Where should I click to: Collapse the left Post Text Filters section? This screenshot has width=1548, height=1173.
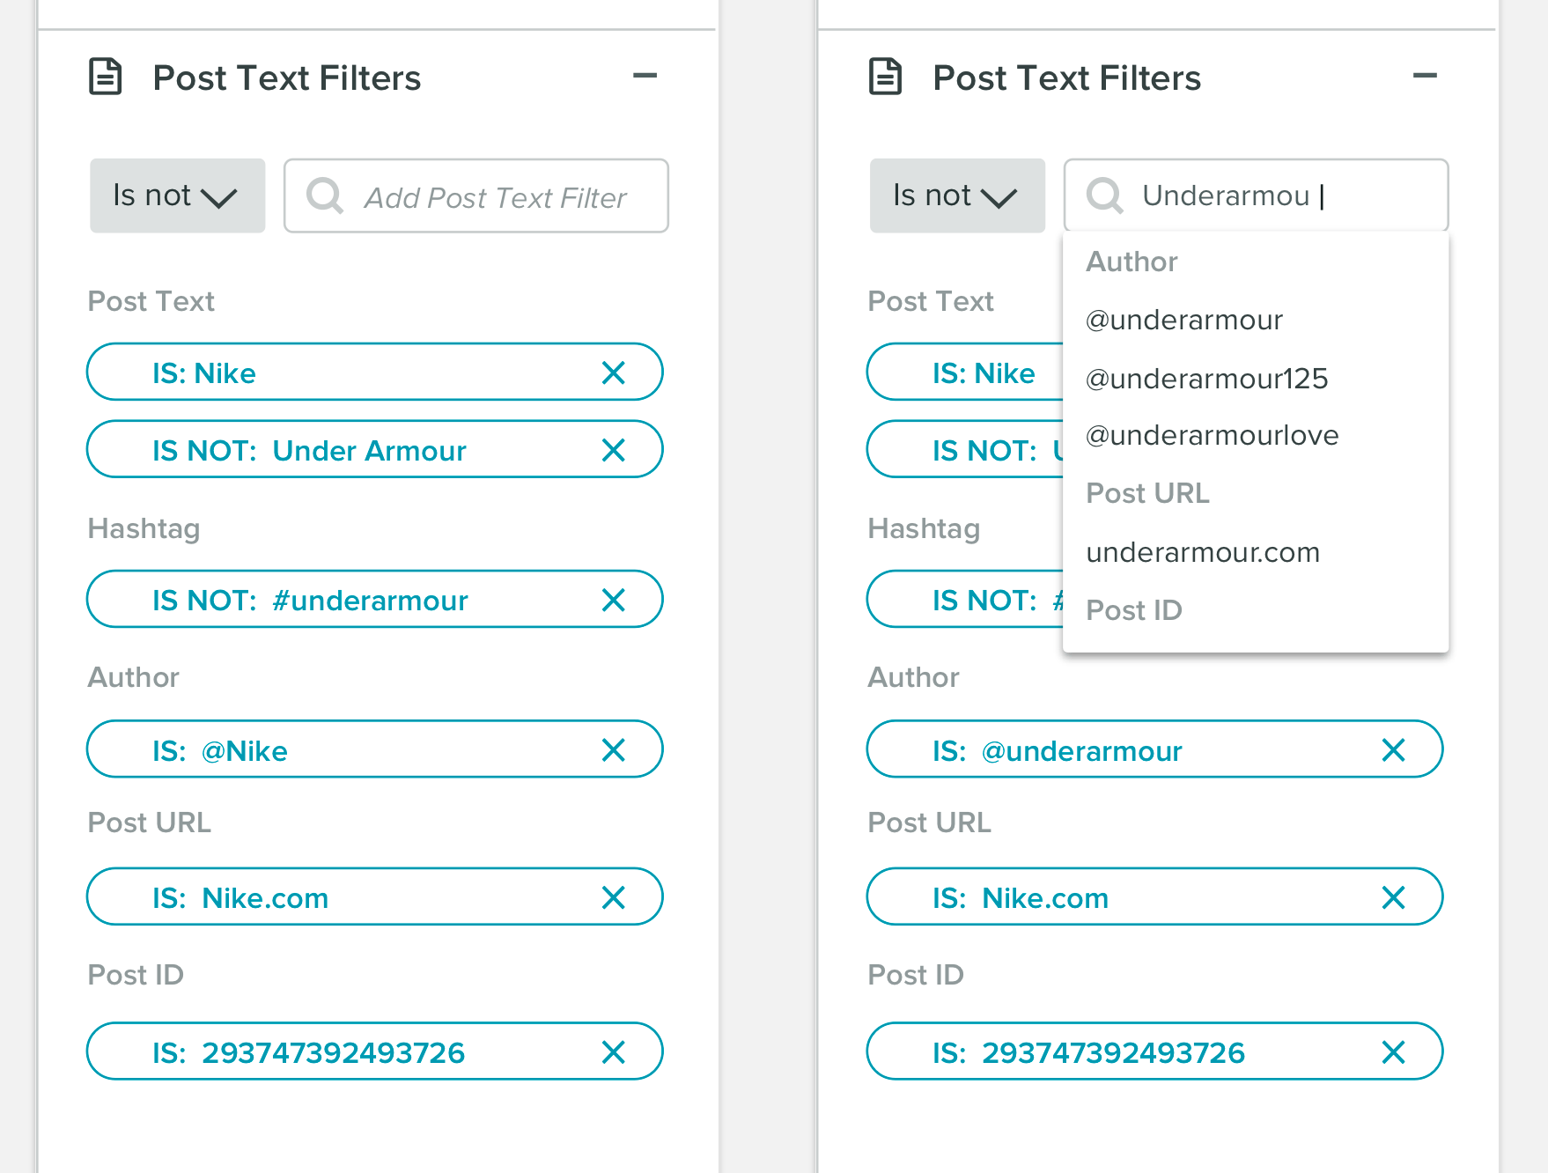pyautogui.click(x=645, y=76)
